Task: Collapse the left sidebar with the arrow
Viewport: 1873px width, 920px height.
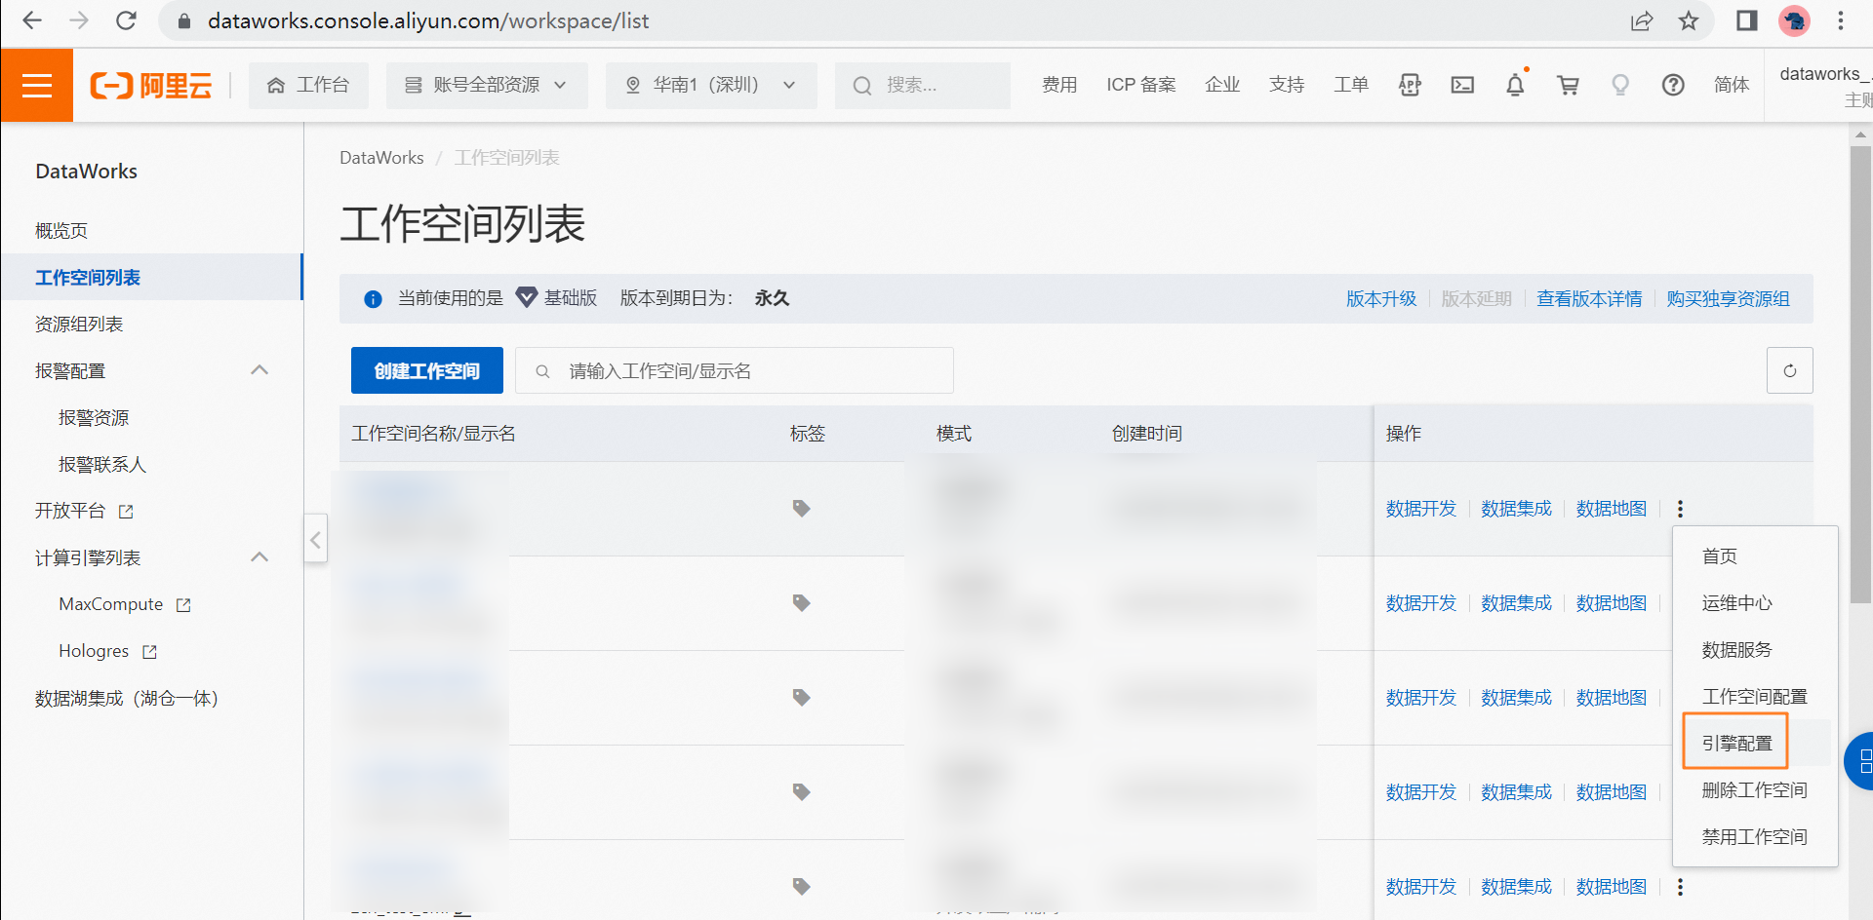Action: pyautogui.click(x=316, y=539)
